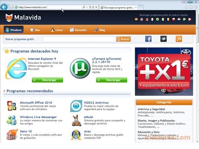Close the 'Descargar programas gratis' tab
Screen dimensions: 199x149
136,7
